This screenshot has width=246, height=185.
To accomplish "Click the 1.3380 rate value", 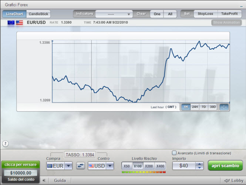I will pos(66,23).
